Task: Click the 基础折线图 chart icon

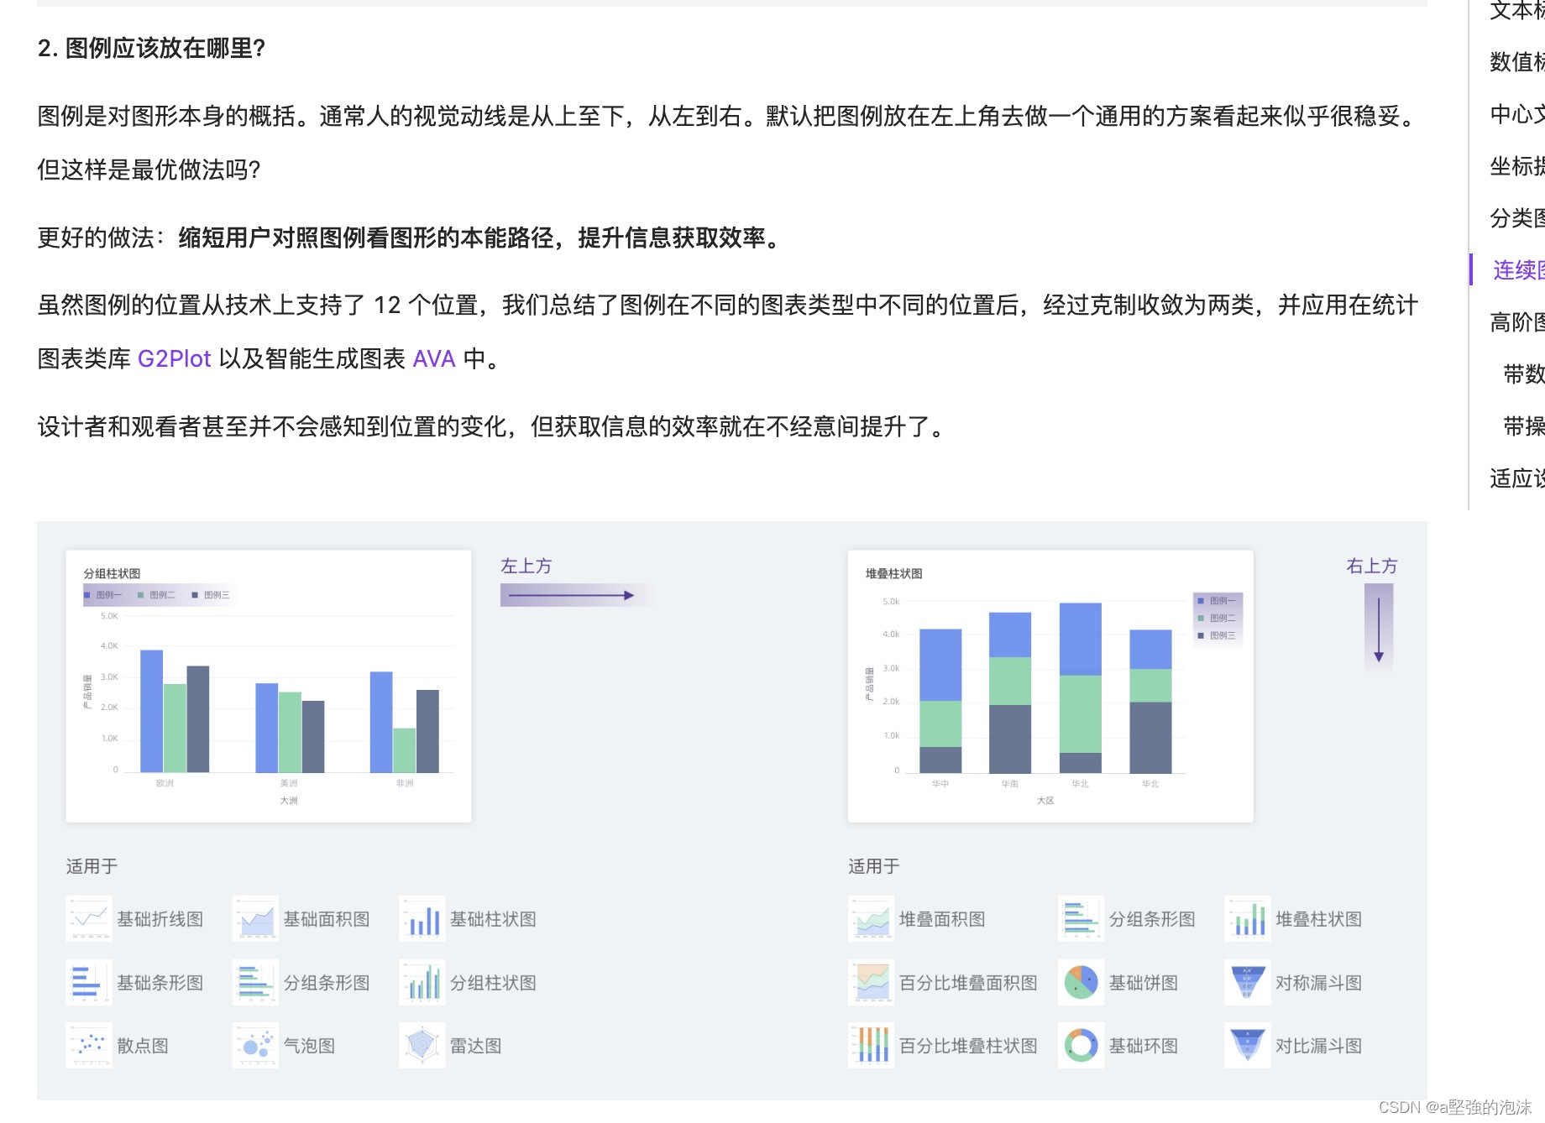Action: click(x=88, y=919)
